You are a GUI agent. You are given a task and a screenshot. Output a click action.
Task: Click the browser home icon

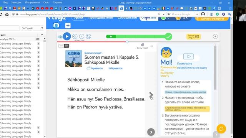[x=7, y=14]
